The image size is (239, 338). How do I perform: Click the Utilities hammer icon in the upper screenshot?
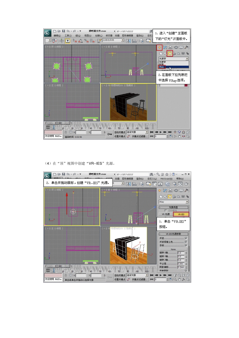tap(186, 47)
